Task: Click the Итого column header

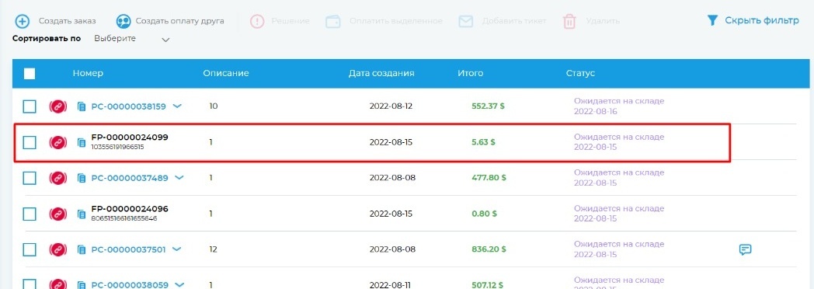Action: click(471, 73)
